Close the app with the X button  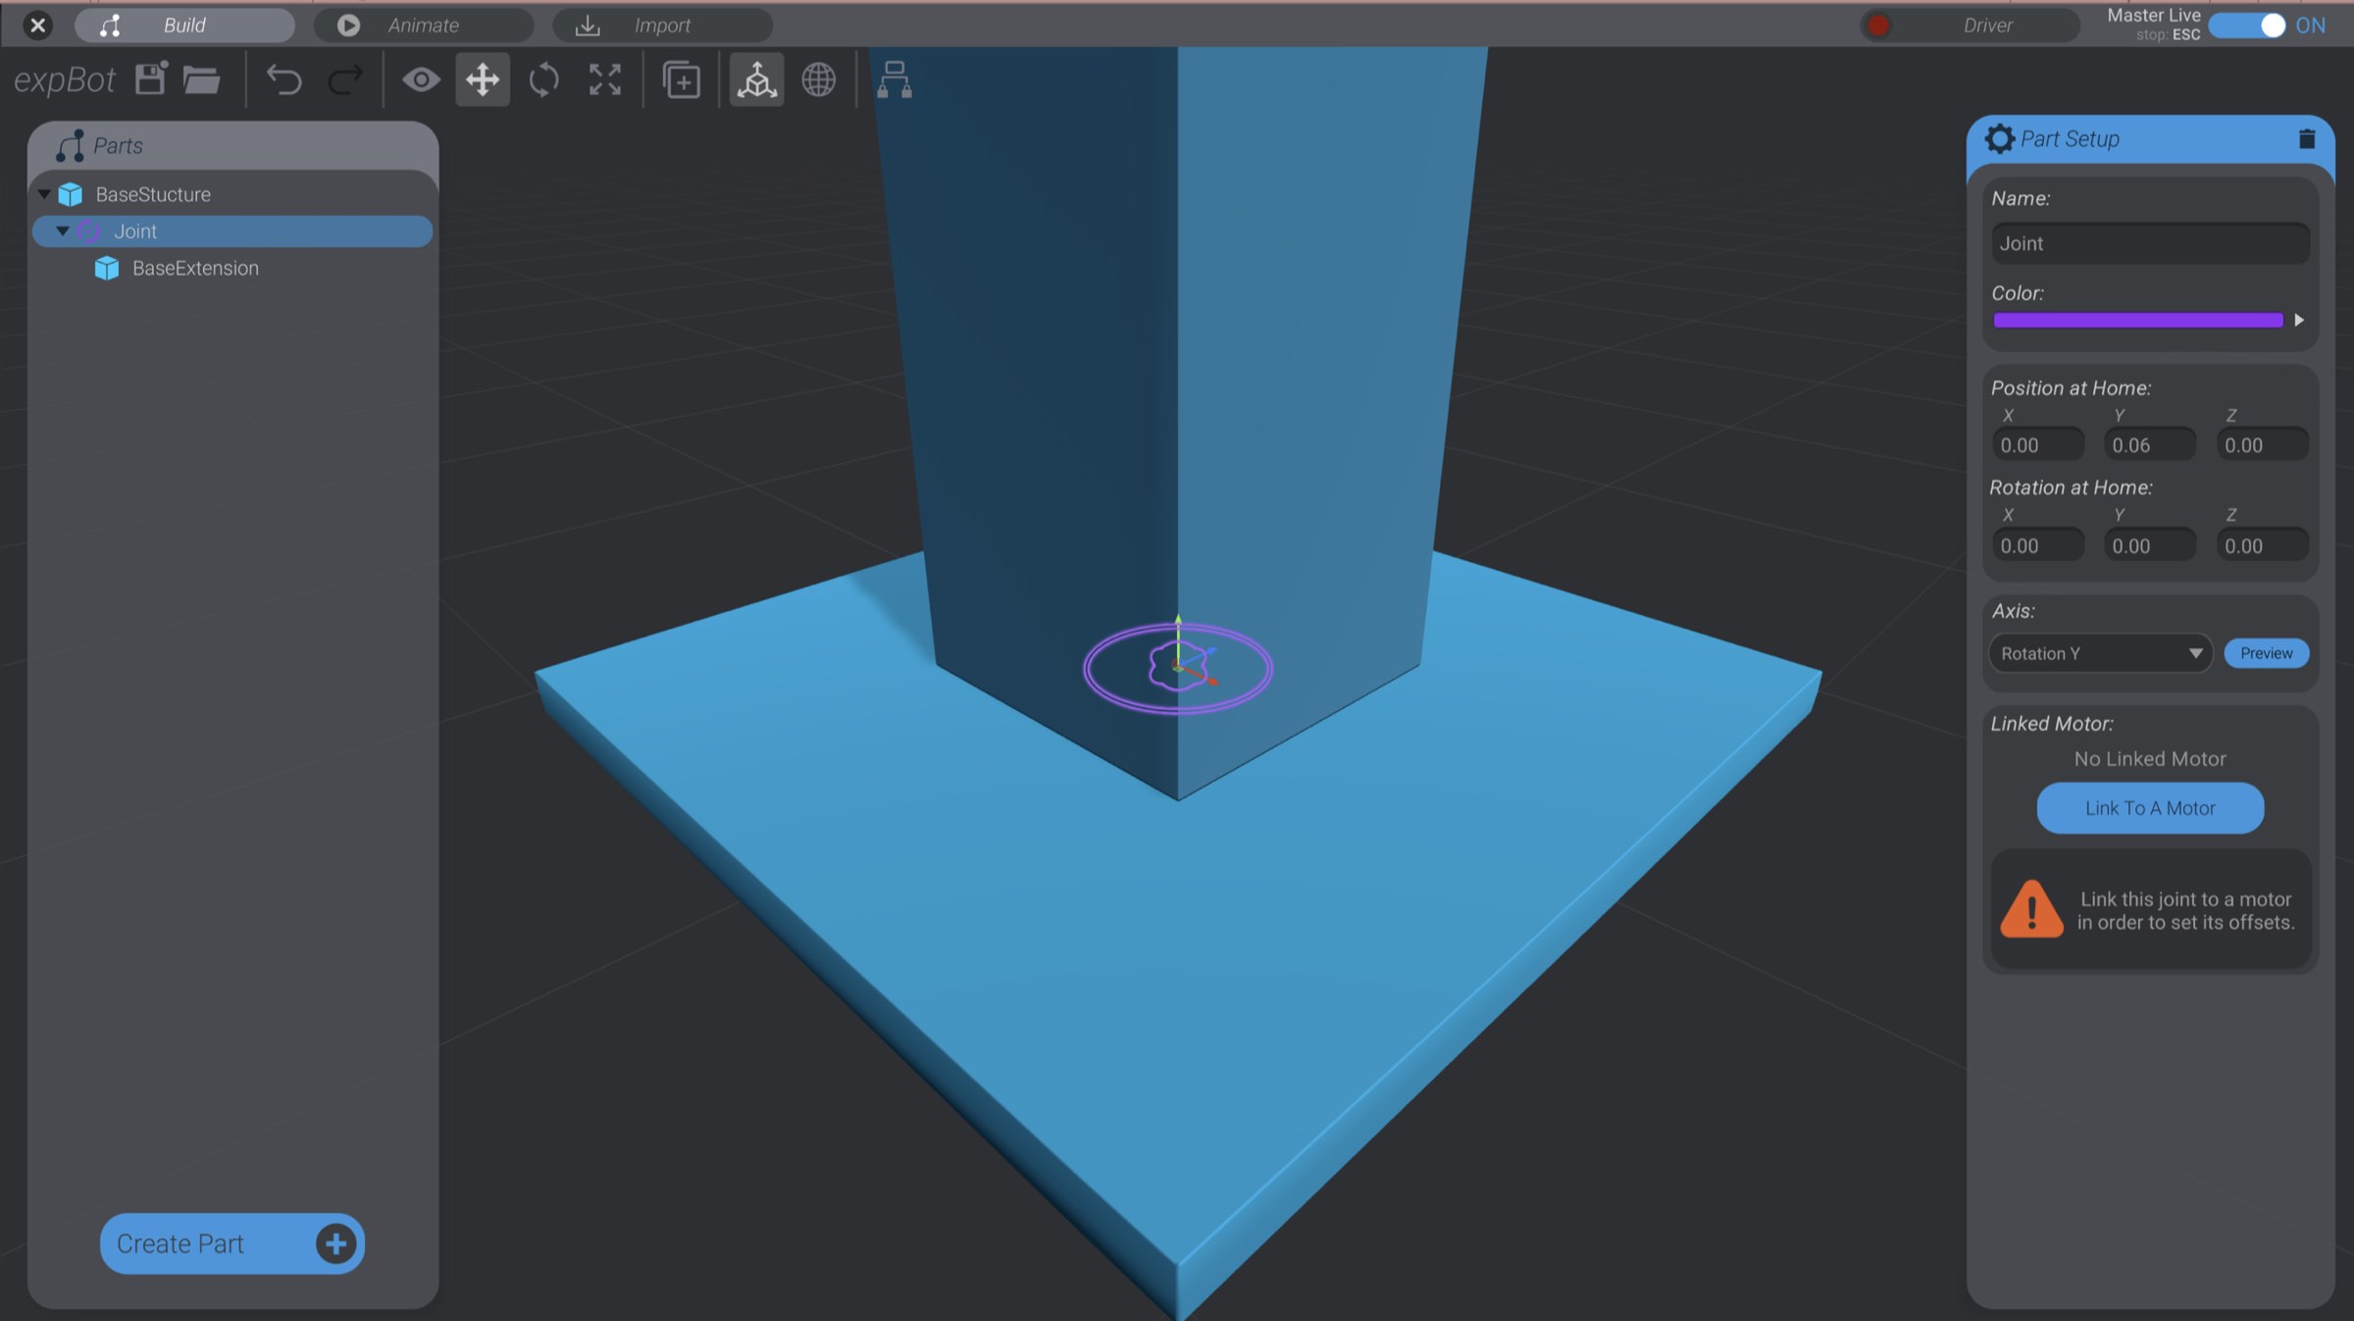(x=37, y=25)
